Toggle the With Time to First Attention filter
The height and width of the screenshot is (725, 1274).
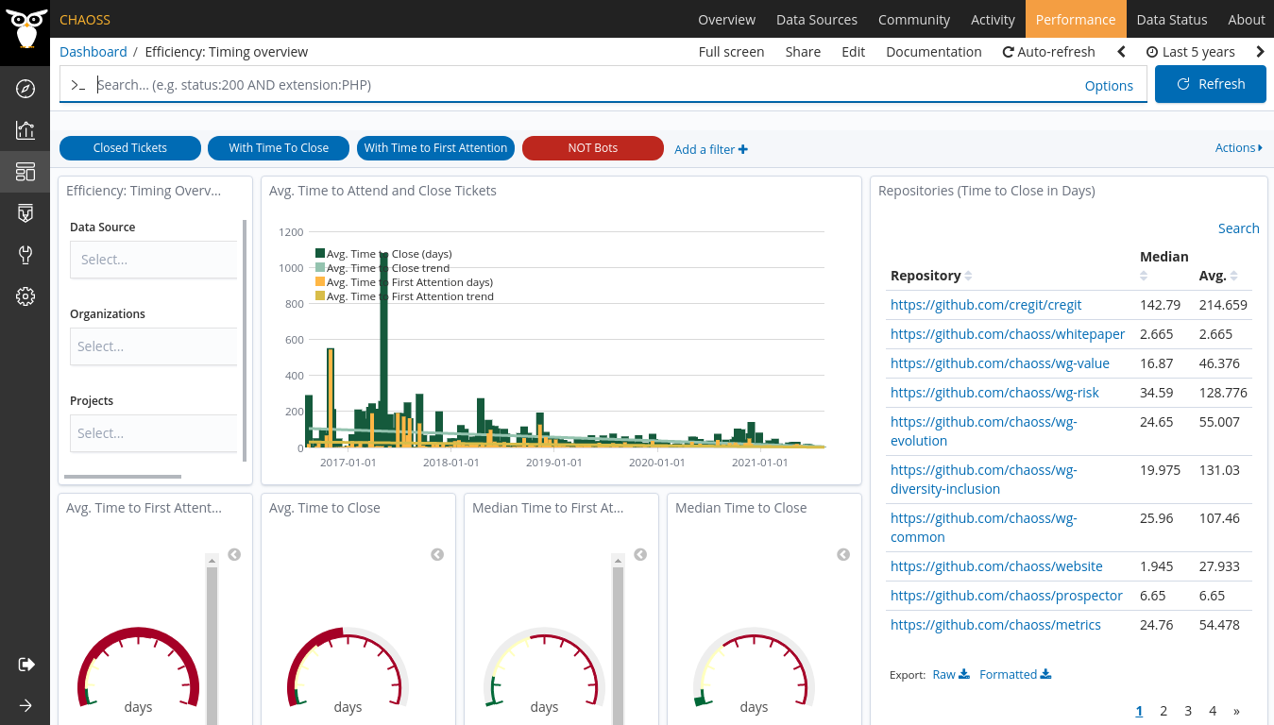tap(435, 148)
